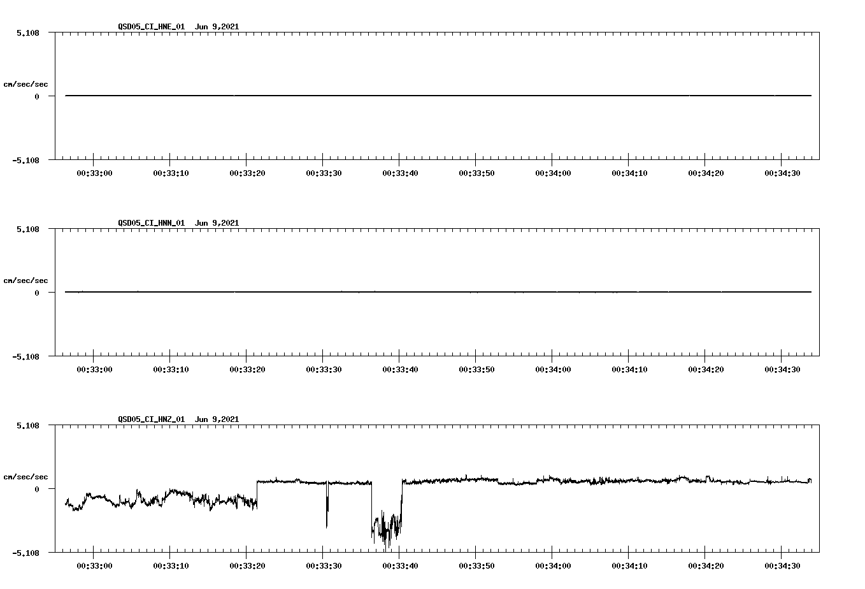Viewport: 865px width, 589px height.
Task: Click the flat HNN trace line
Action: pyautogui.click(x=438, y=292)
